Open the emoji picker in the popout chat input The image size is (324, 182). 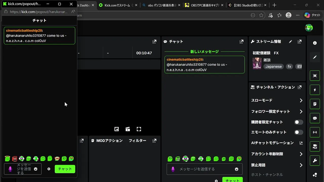click(36, 169)
